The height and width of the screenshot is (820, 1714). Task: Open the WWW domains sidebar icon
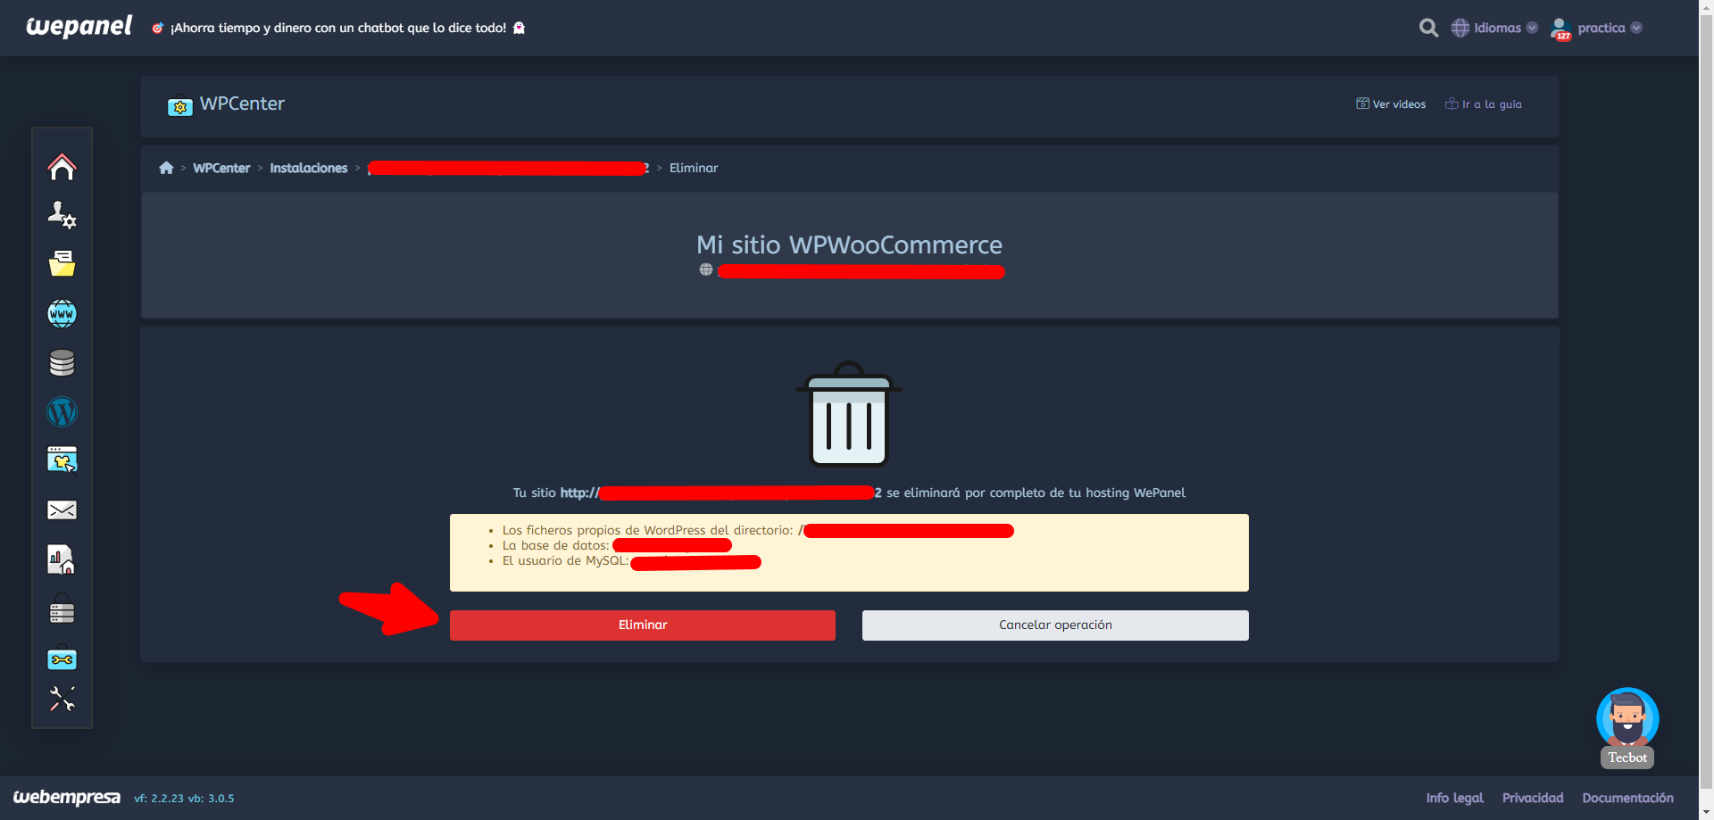point(62,313)
